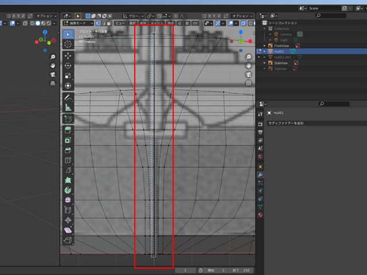Open the View menu in viewport header
This screenshot has height=275, width=367.
(120, 23)
